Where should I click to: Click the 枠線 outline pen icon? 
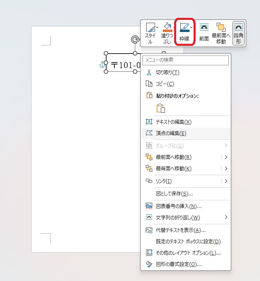coord(183,26)
